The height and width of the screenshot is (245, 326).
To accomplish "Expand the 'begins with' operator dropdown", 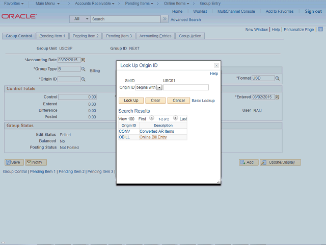I will pos(159,87).
